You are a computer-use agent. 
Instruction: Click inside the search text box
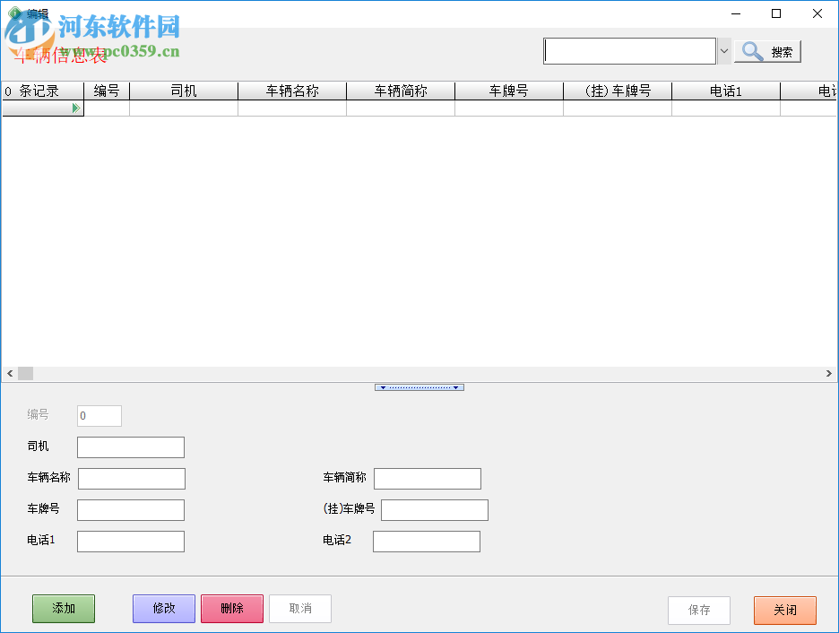click(627, 51)
